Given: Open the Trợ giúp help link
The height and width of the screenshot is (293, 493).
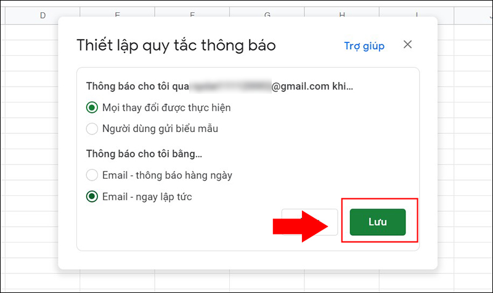Looking at the screenshot, I should 364,45.
